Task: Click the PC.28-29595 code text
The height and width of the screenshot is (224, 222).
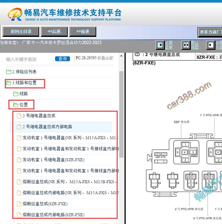Action: (86, 58)
